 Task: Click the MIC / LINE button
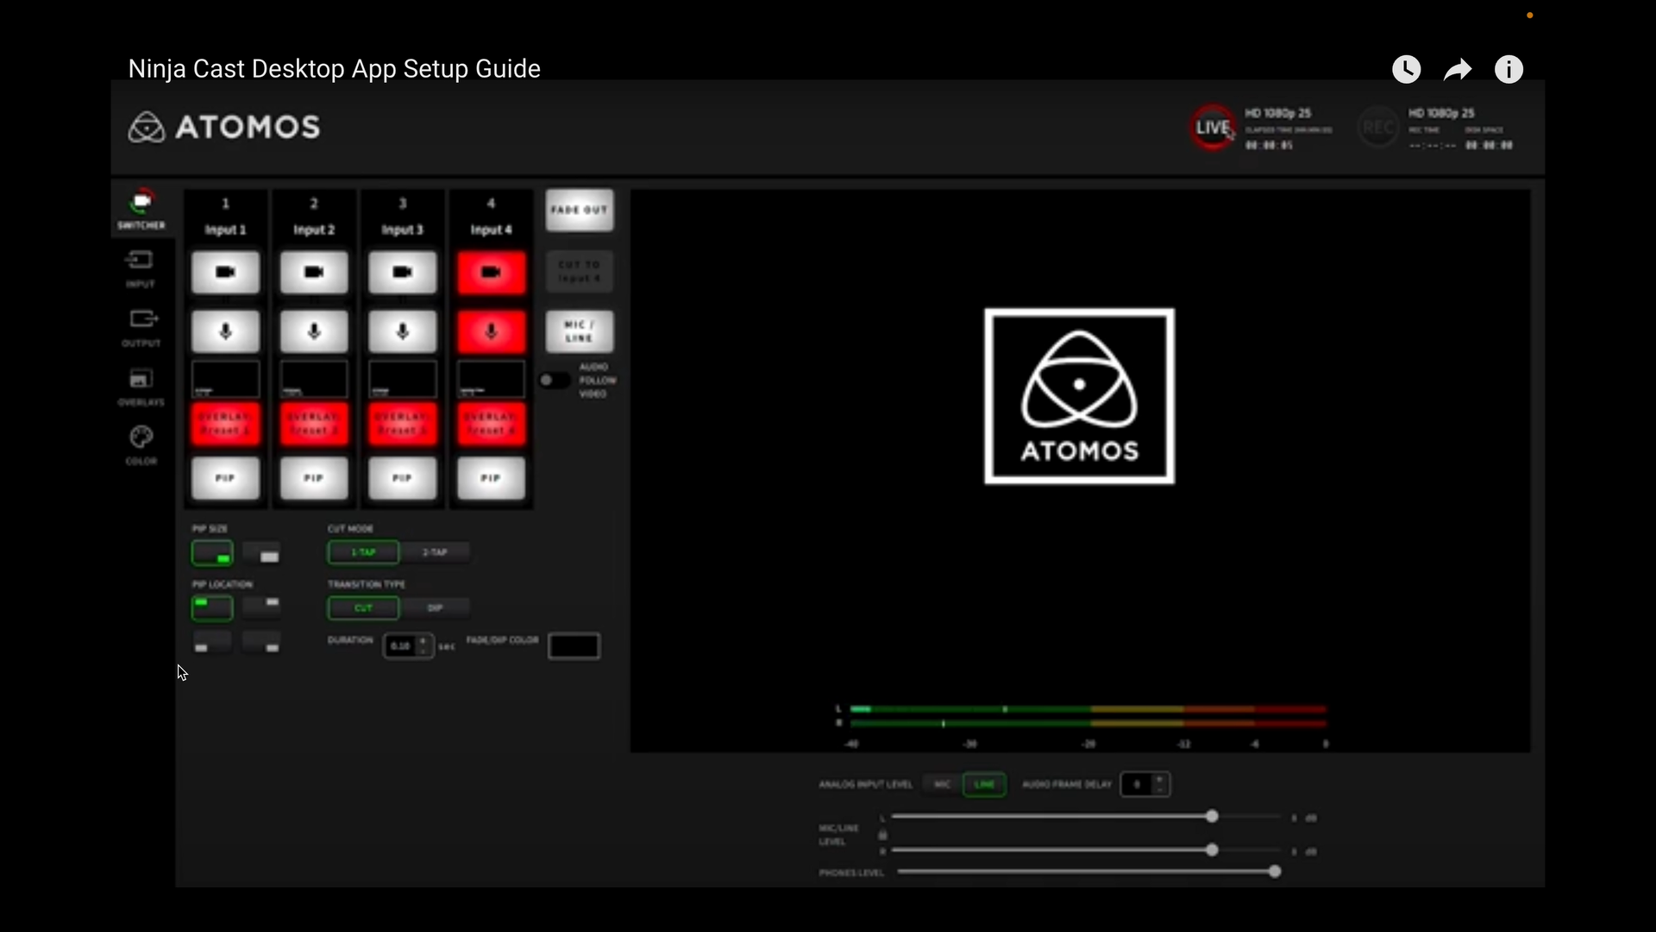tap(580, 331)
